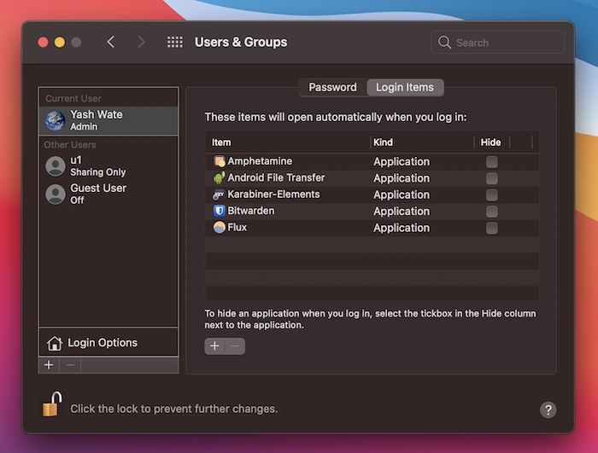Select the Login Items tab
This screenshot has height=453, width=598.
tap(405, 87)
